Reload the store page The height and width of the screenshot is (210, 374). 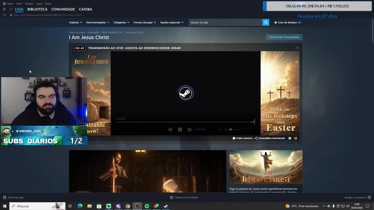coord(4,15)
